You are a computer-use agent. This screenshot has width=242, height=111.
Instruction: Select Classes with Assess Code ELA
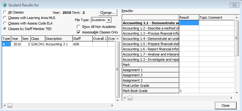pyautogui.click(x=5, y=23)
